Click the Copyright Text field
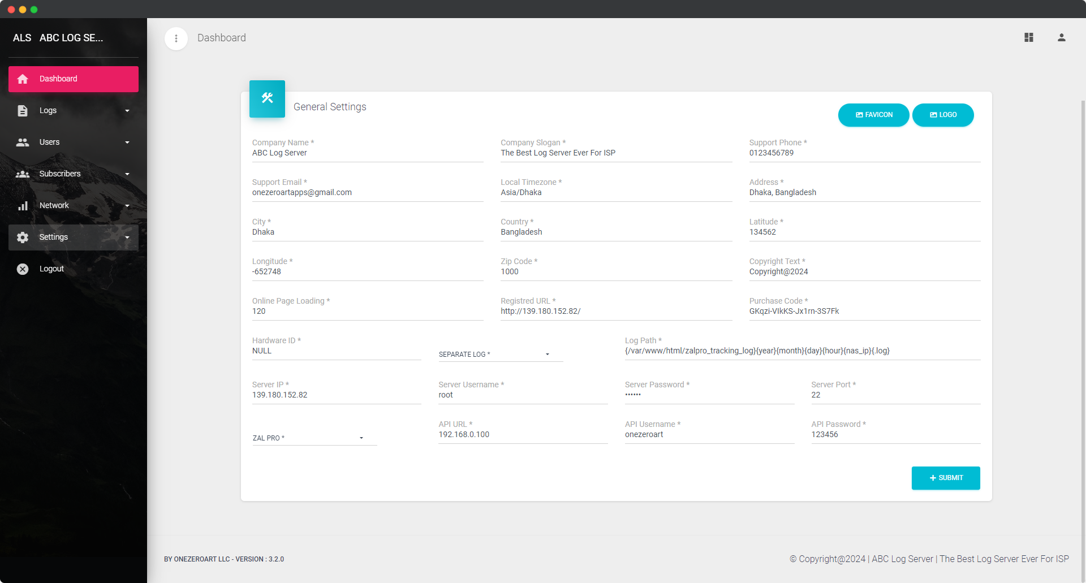The image size is (1086, 583). [x=865, y=271]
